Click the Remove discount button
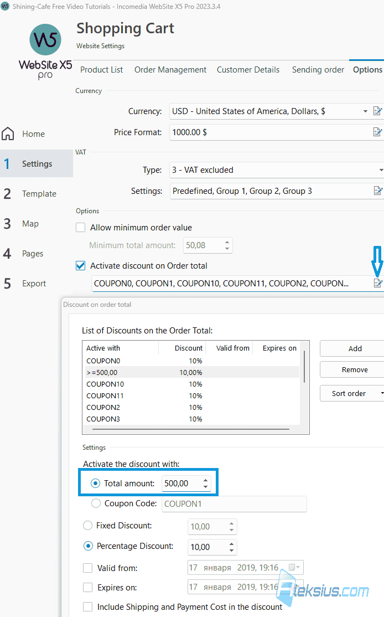This screenshot has width=384, height=617. pos(352,369)
